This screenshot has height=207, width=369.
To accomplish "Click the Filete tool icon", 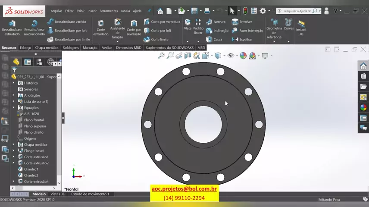I will tap(188, 22).
